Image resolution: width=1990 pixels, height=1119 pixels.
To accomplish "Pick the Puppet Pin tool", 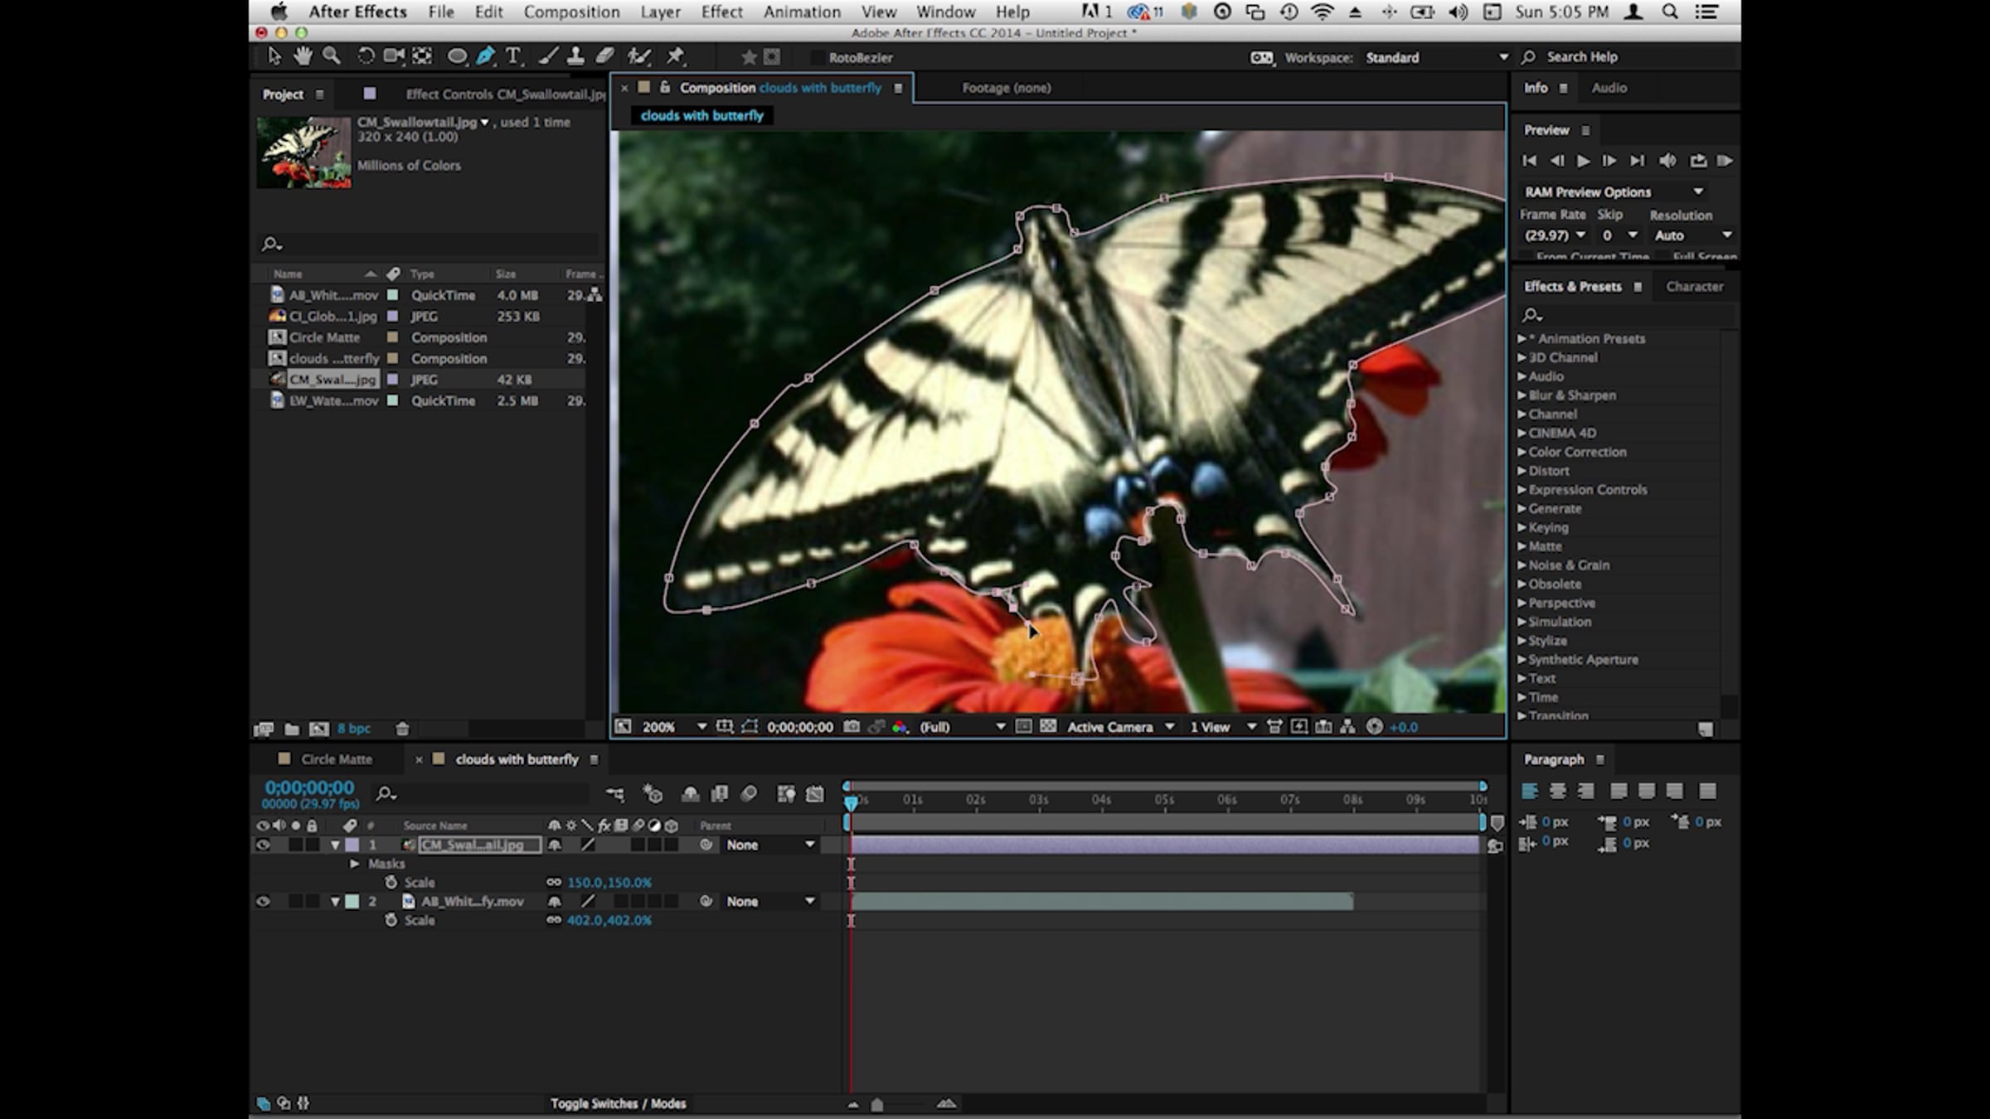I will click(x=676, y=56).
